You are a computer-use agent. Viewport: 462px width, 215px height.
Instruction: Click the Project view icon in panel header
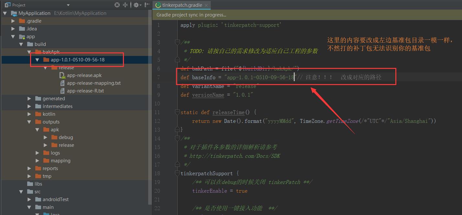(7, 5)
